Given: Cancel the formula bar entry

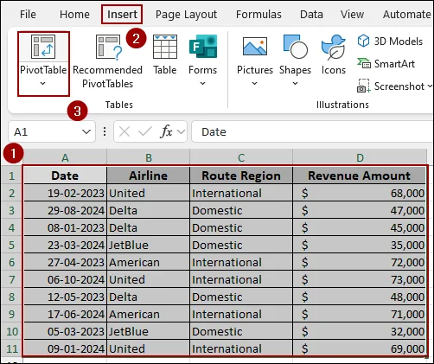Looking at the screenshot, I should click(124, 132).
